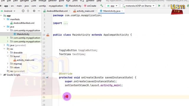The height and width of the screenshot is (106, 189).
Task: Expand Gradle Scripts node
Action: 1,74
